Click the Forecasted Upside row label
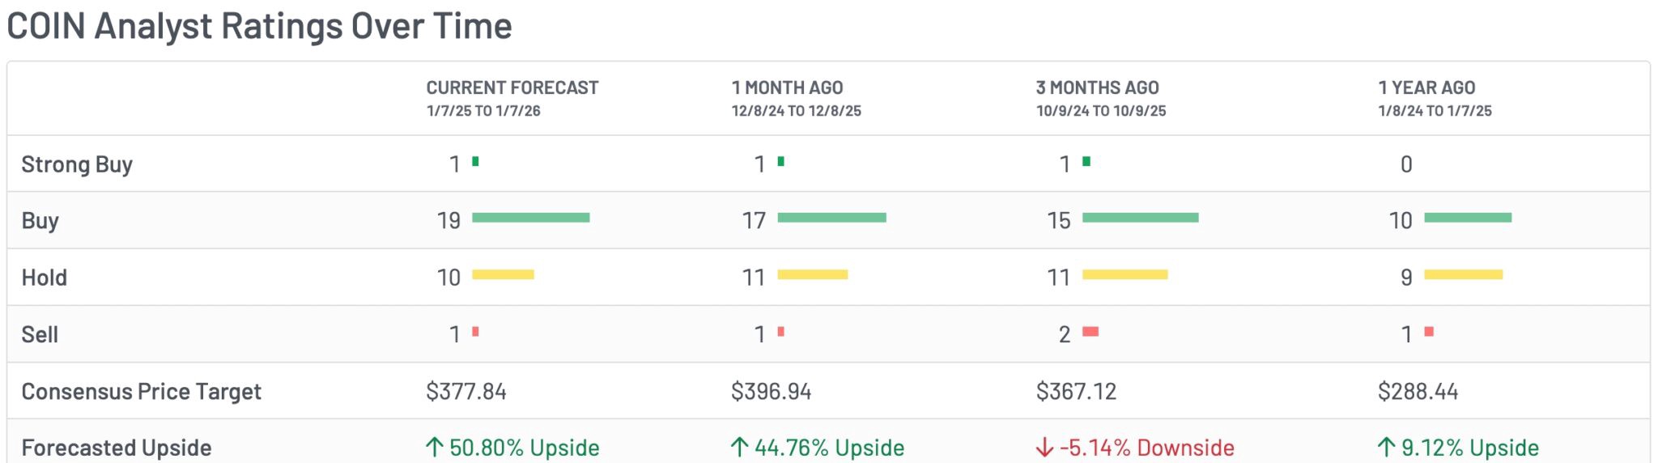Screen dimensions: 1658x463 [x=117, y=448]
